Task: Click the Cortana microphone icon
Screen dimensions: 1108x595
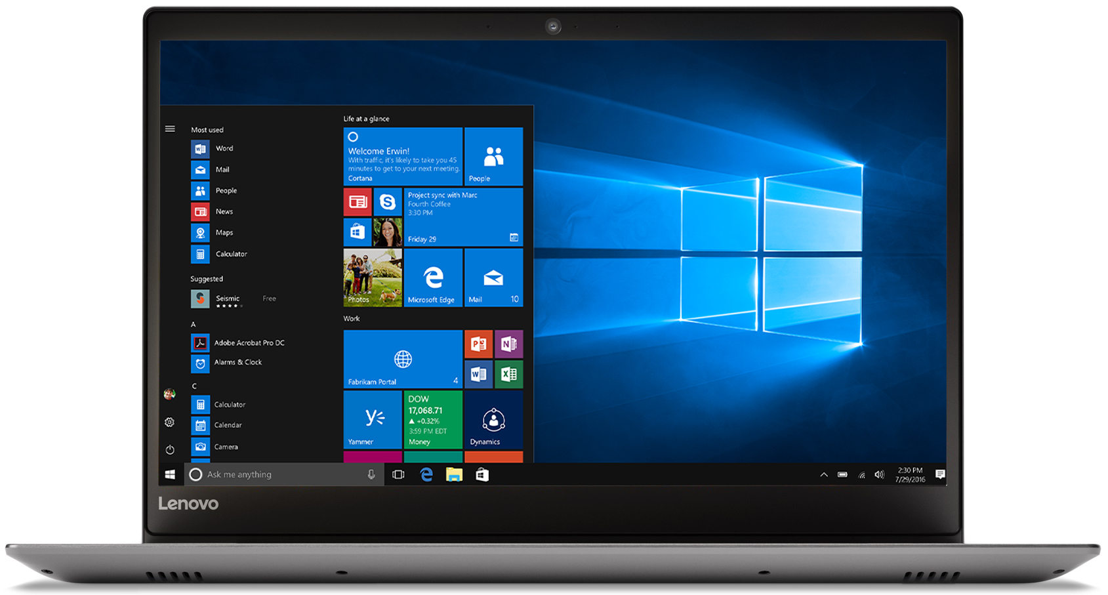Action: [371, 474]
